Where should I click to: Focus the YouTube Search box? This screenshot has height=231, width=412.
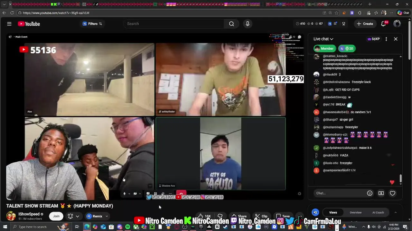coord(174,24)
